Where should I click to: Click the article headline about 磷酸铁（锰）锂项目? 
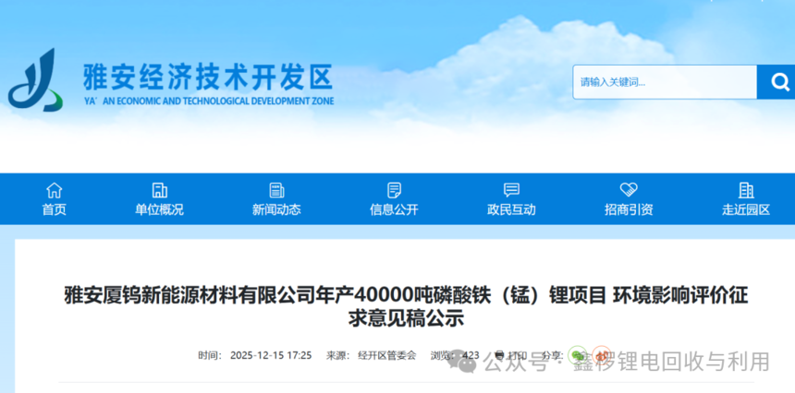coord(406,306)
